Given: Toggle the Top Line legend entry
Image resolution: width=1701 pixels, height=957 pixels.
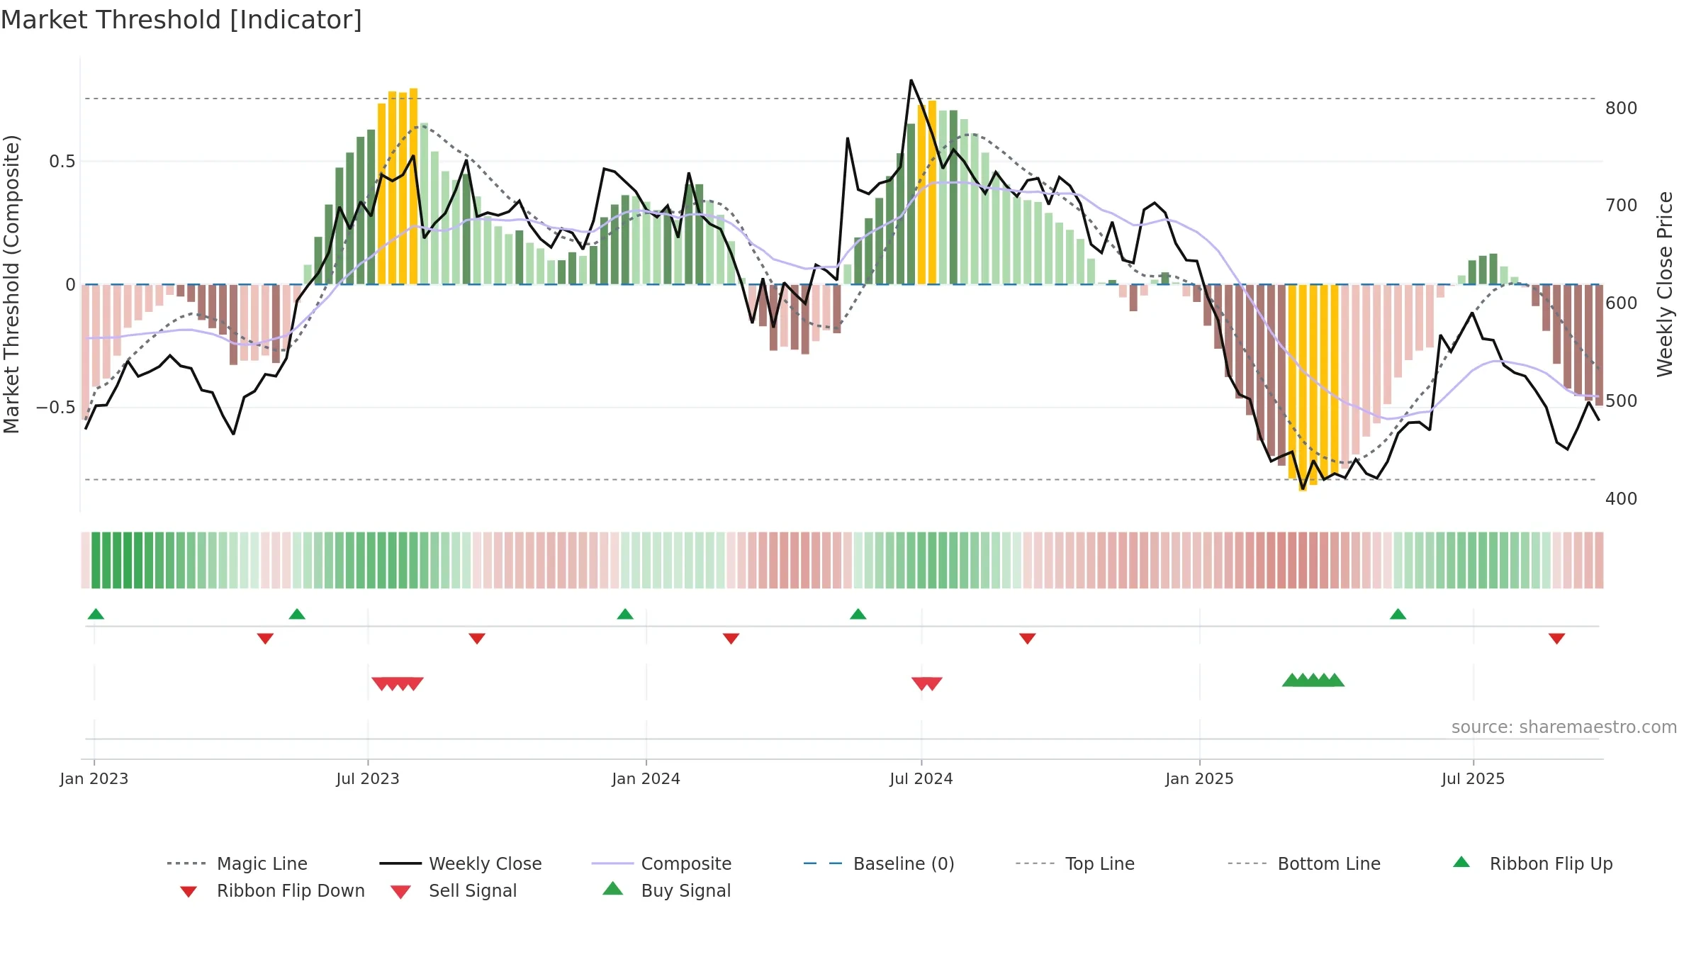Looking at the screenshot, I should click(1074, 863).
